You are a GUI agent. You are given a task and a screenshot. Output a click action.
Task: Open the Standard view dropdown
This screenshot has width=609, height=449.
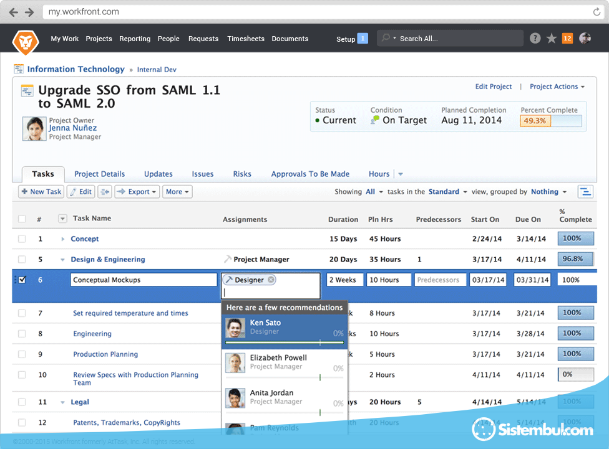click(448, 192)
